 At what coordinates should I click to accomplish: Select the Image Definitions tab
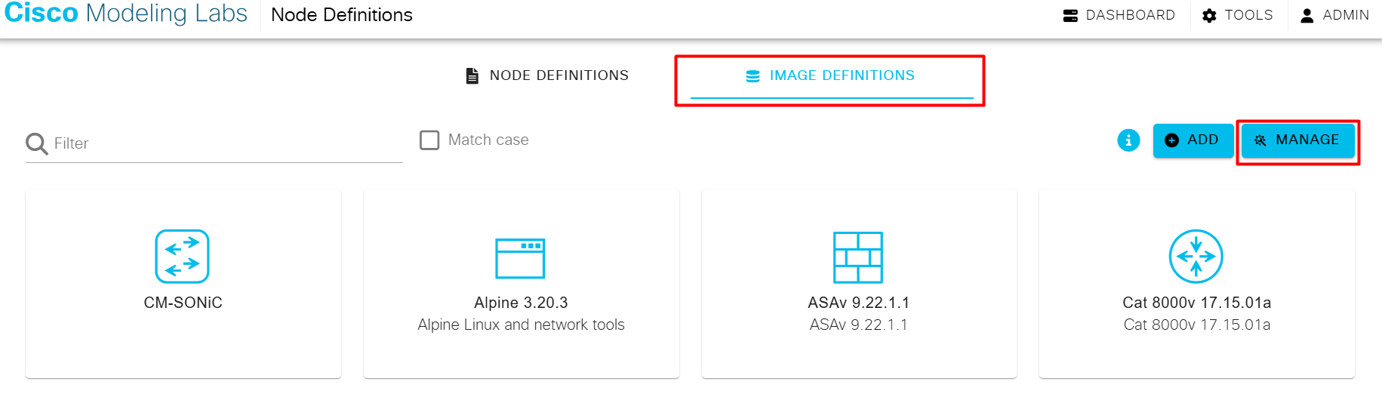[832, 76]
